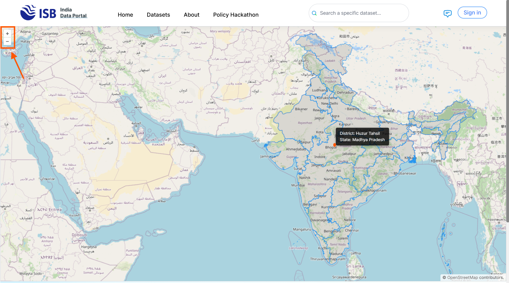Click the ISB logo
This screenshot has height=283, width=509.
[x=38, y=13]
